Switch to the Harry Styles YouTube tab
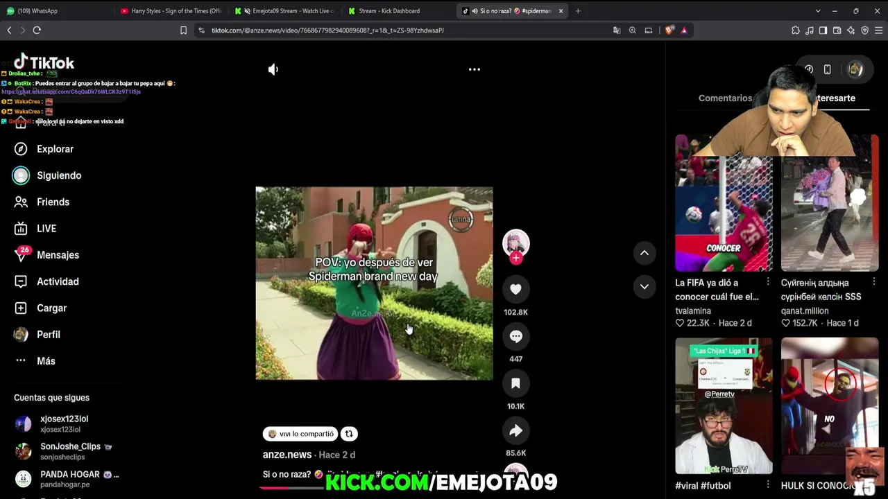888x499 pixels. (171, 11)
